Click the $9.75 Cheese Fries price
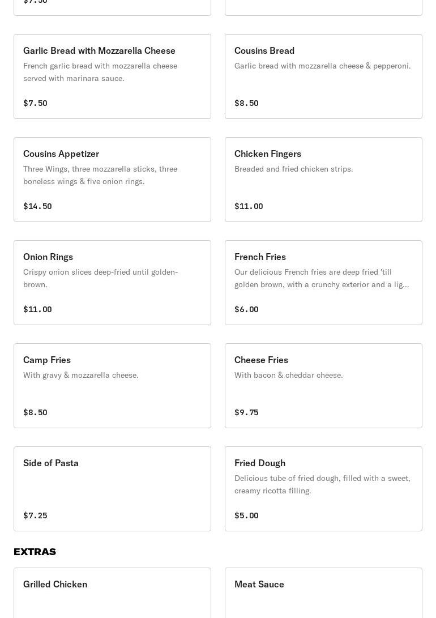Viewport: 436px width, 618px height. coord(246,412)
